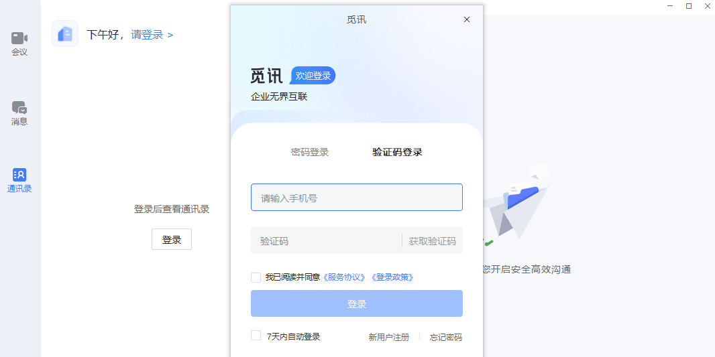
Task: Minimize the main application window
Action: [x=669, y=6]
